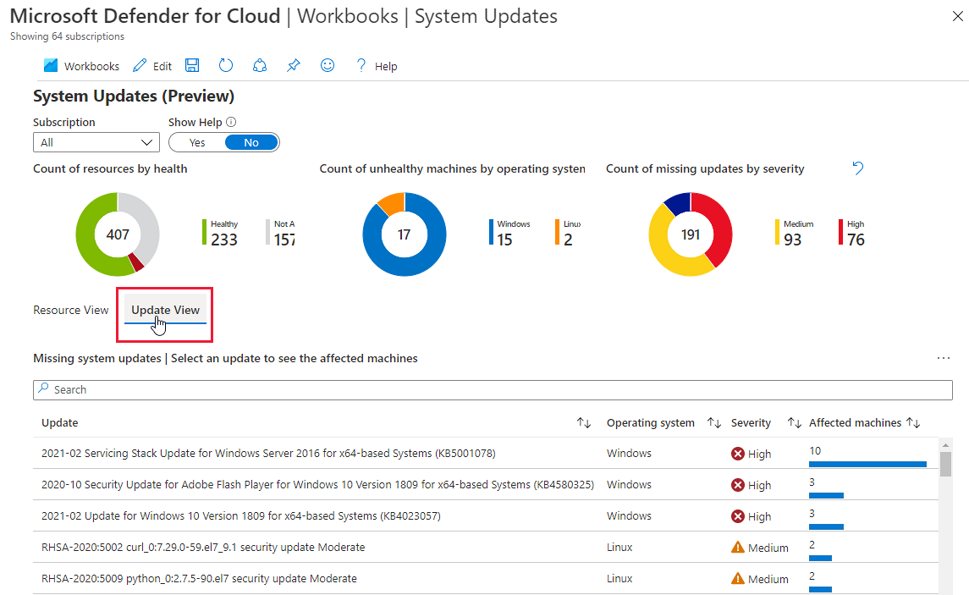Keep Show Help toggled to No
969x595 pixels.
click(x=250, y=142)
